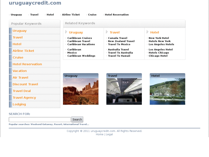209x157 pixels.
Task: Open the New York Hotel link
Action: click(159, 38)
